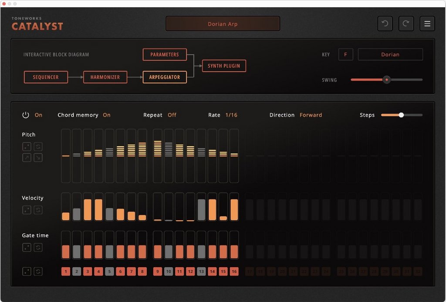Click the Pitch column for step 9

[x=158, y=156]
